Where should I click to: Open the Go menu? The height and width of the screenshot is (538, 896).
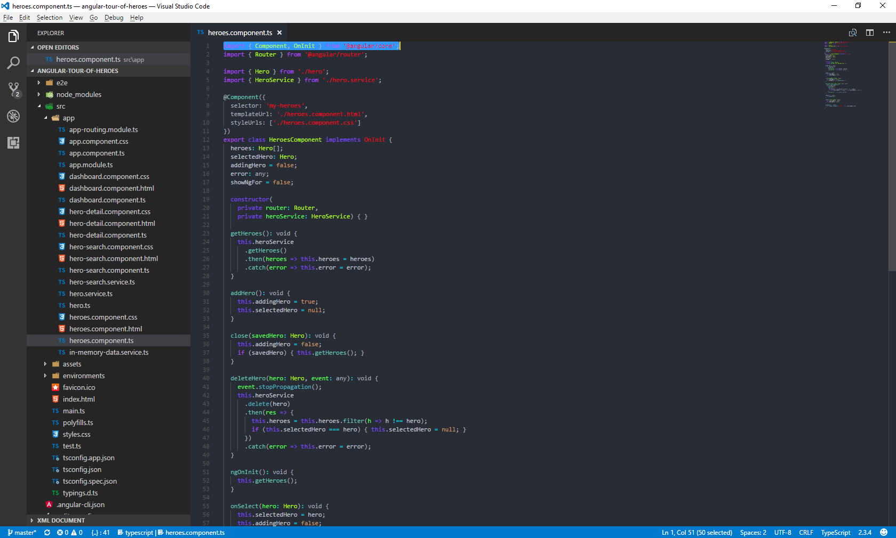point(94,18)
